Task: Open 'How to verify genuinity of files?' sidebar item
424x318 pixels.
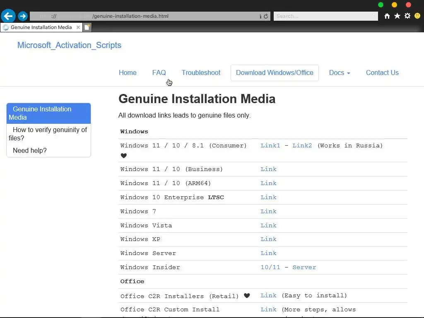Action: click(x=49, y=134)
